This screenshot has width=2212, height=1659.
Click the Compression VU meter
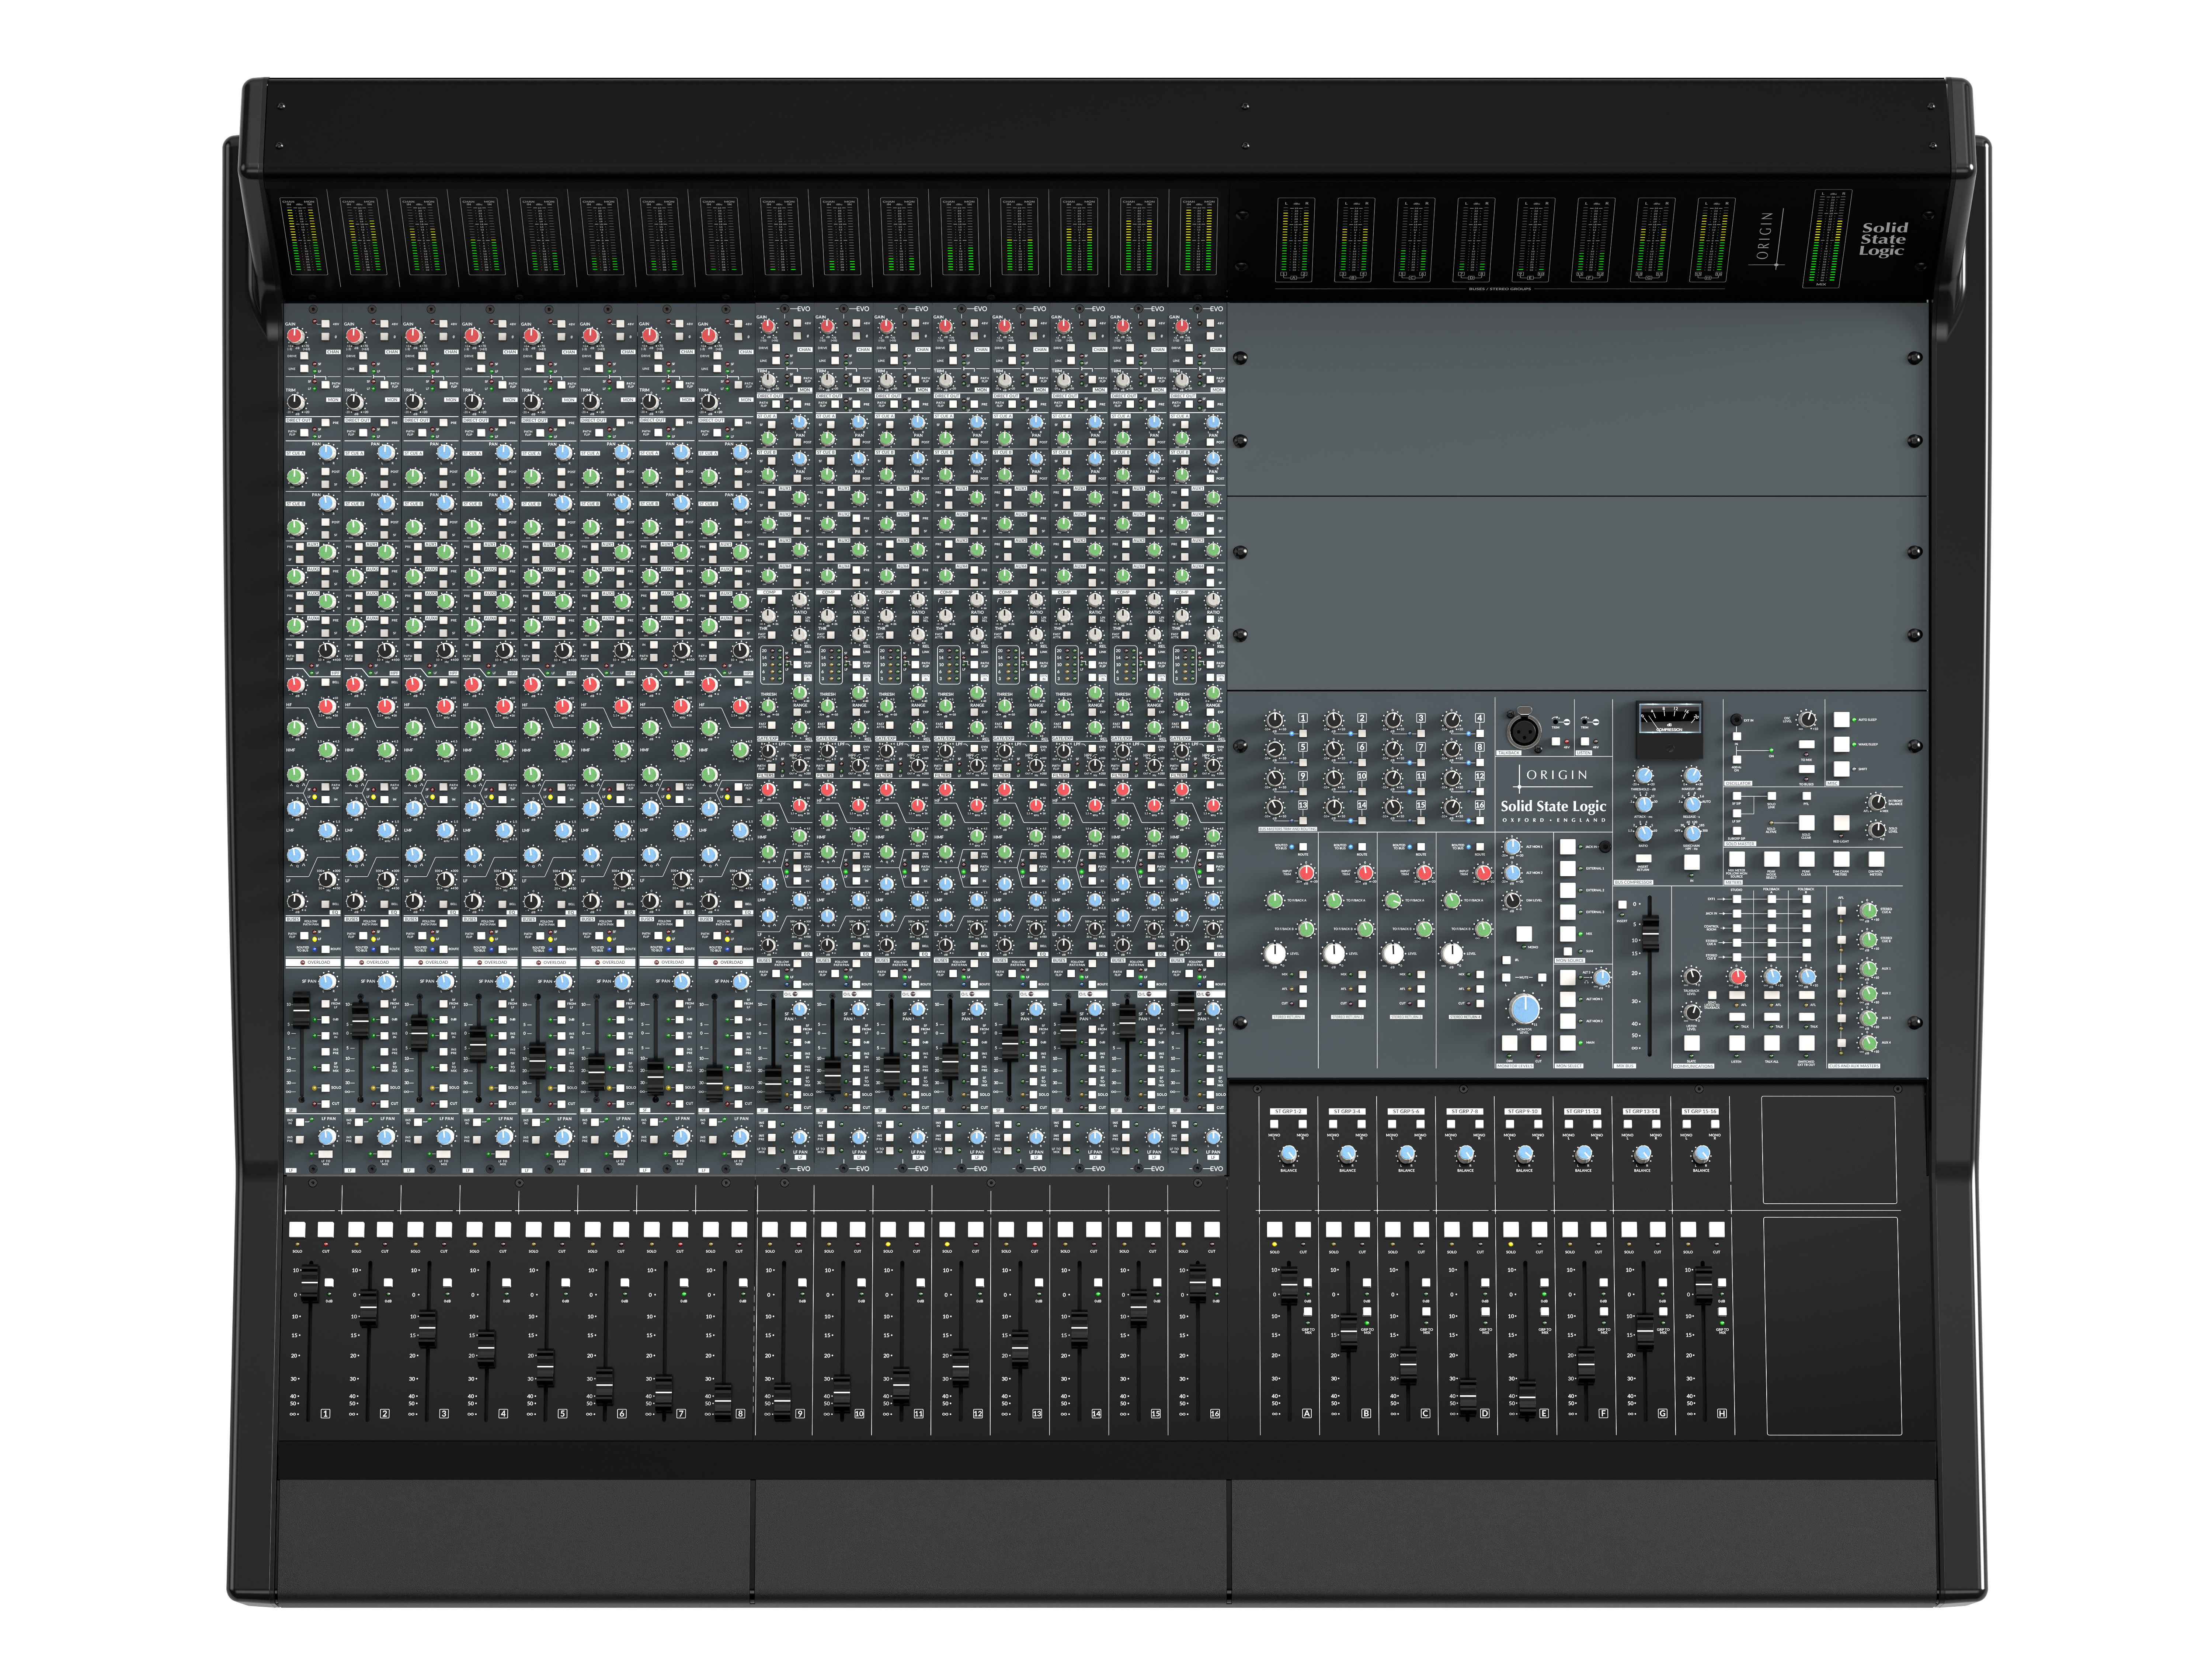(x=1670, y=719)
